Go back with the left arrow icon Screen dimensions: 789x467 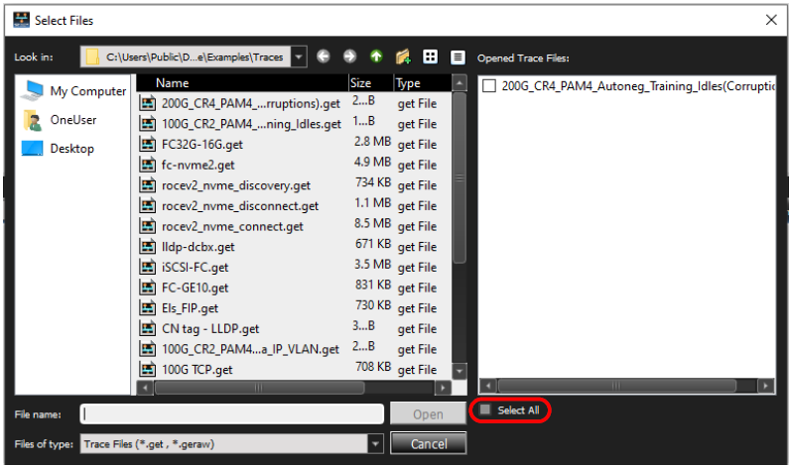coord(324,57)
